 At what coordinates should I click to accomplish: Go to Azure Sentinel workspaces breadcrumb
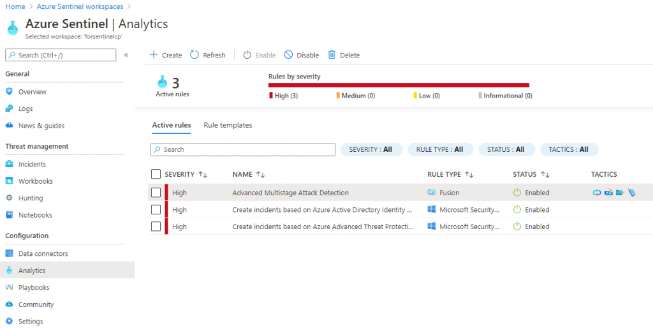80,6
